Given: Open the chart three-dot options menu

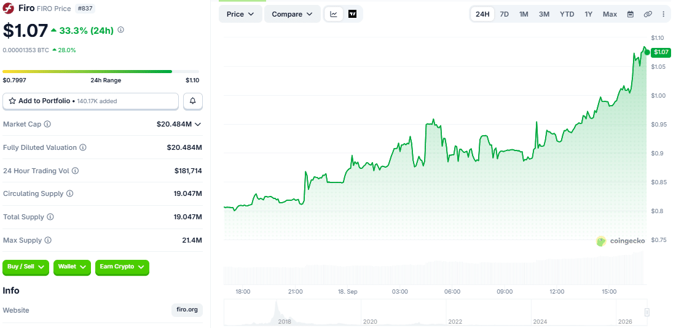Looking at the screenshot, I should tap(664, 14).
